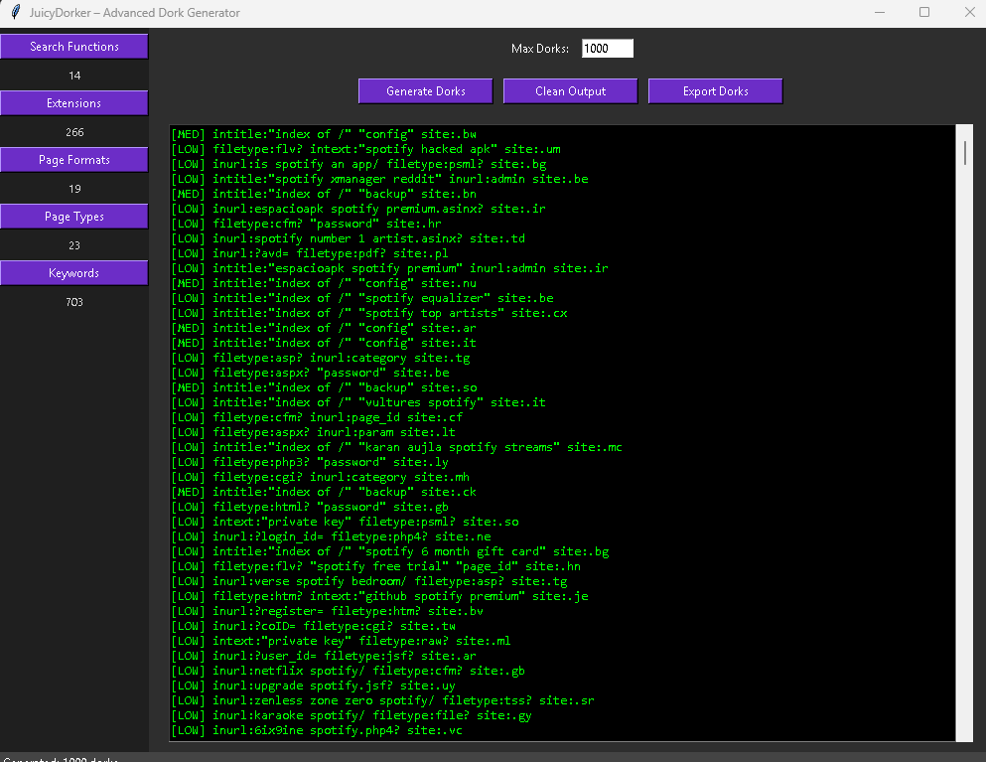Expand the Extensions list

coord(74,103)
